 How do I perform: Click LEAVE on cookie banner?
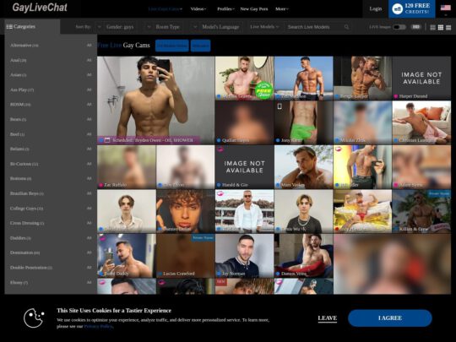click(x=327, y=318)
